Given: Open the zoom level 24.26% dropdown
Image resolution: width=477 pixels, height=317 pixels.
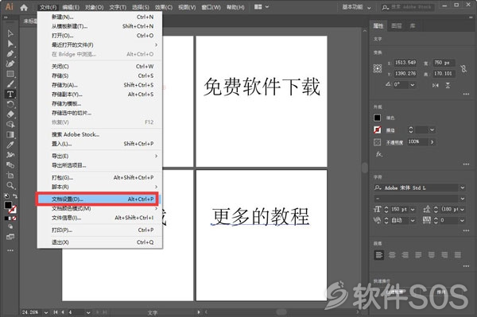Looking at the screenshot, I should [46, 312].
